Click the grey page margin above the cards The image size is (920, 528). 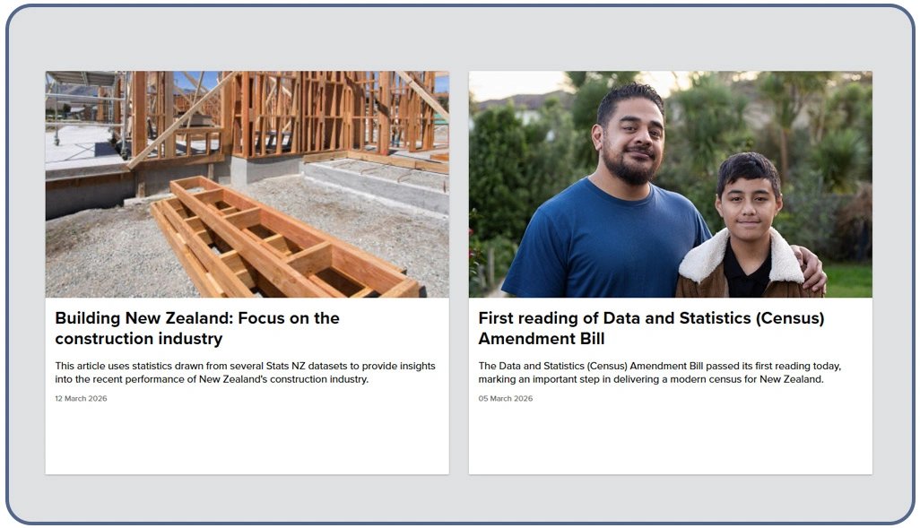pos(458,40)
